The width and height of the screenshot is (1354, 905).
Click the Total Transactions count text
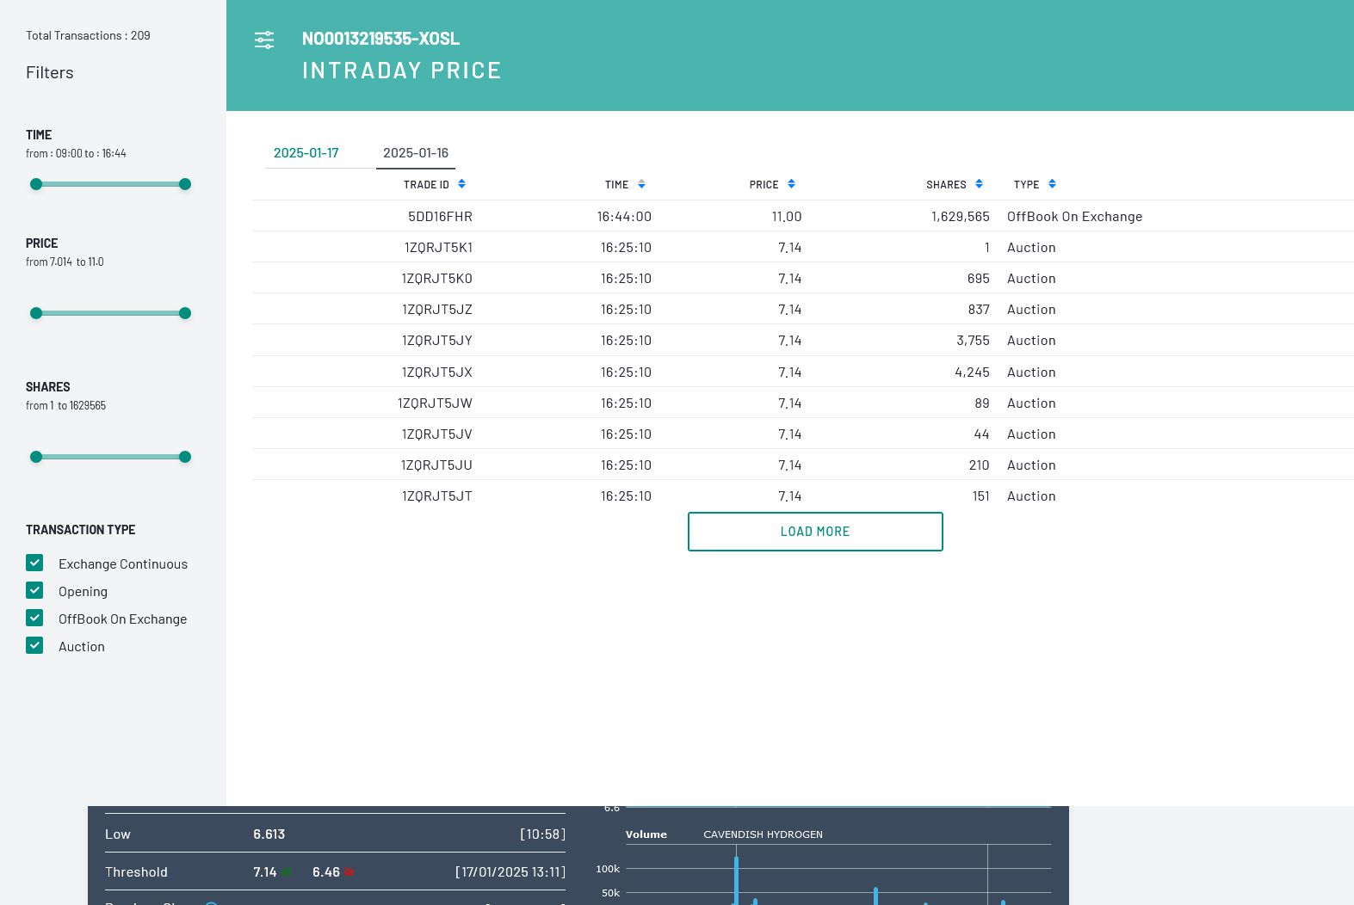[88, 36]
